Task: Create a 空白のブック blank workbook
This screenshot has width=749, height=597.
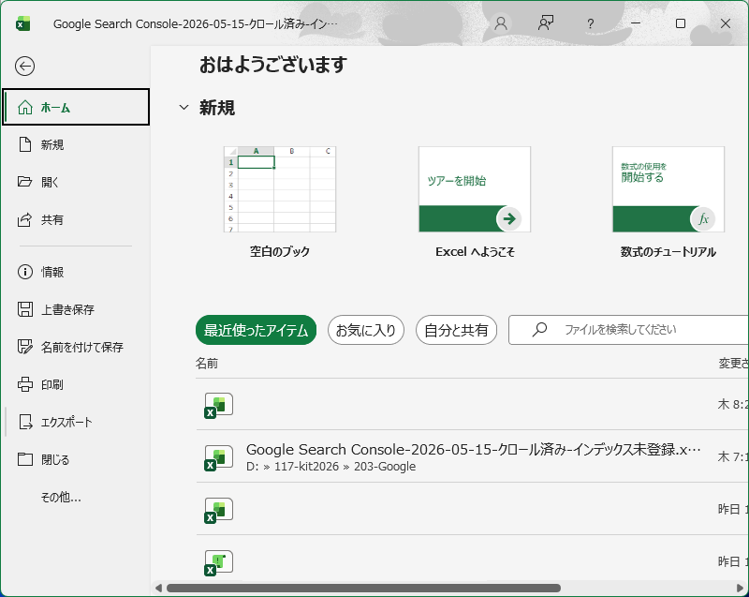Action: pos(280,202)
